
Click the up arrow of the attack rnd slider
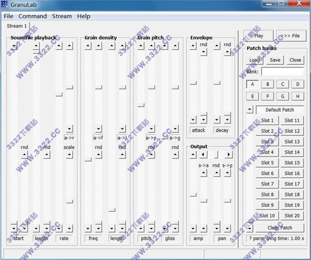pos(203,52)
